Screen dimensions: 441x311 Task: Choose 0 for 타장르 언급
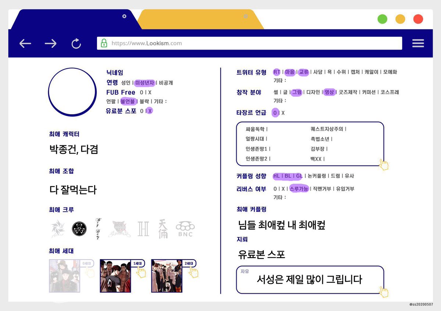(x=275, y=113)
